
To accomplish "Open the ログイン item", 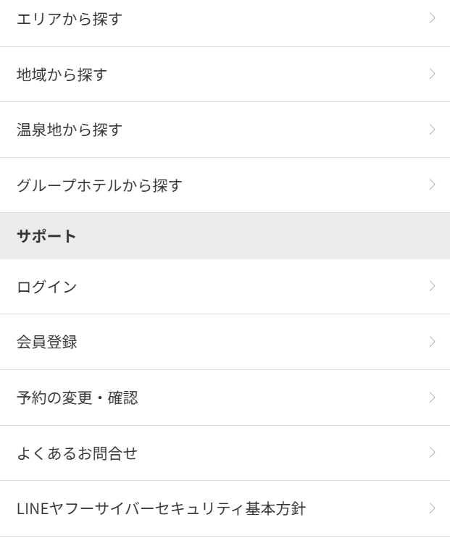I will point(225,286).
